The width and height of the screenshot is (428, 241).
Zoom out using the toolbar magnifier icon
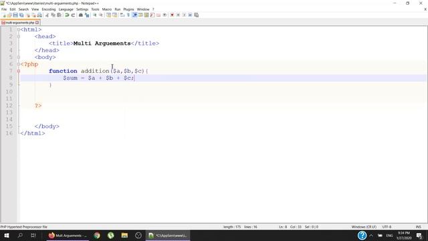pyautogui.click(x=101, y=15)
